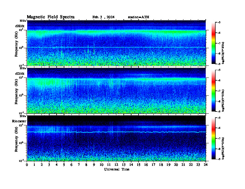
Task: Select the date "Feb. 3, 2024"
Action: coord(103,17)
